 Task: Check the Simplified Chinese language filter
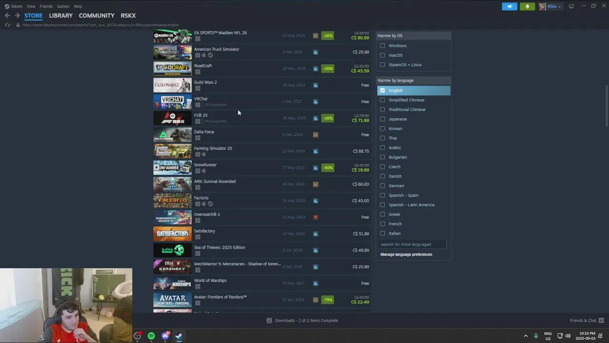pyautogui.click(x=383, y=100)
